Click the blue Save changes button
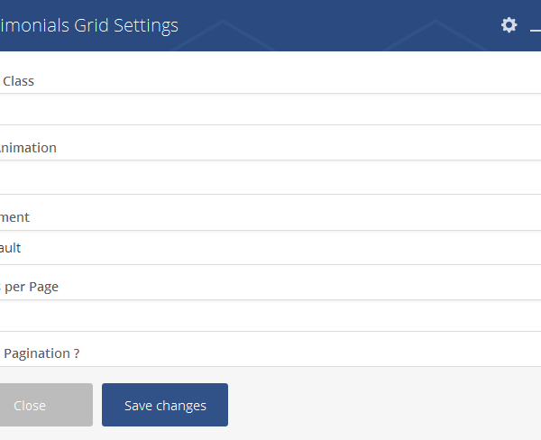The image size is (541, 440). (165, 405)
